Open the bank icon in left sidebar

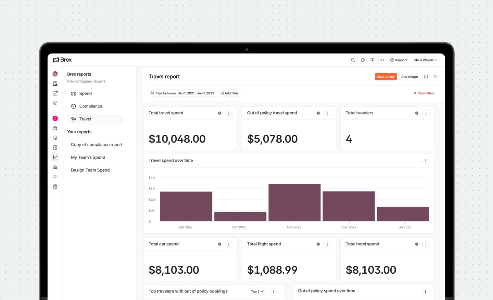click(x=55, y=128)
